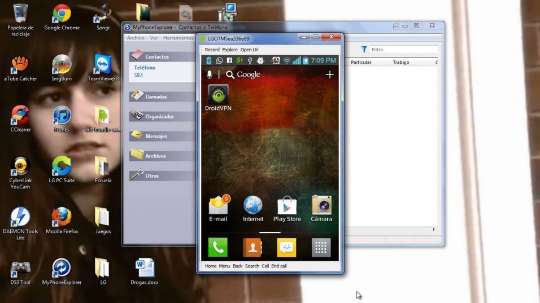This screenshot has width=540, height=303.
Task: Click the End call button
Action: pos(279,266)
